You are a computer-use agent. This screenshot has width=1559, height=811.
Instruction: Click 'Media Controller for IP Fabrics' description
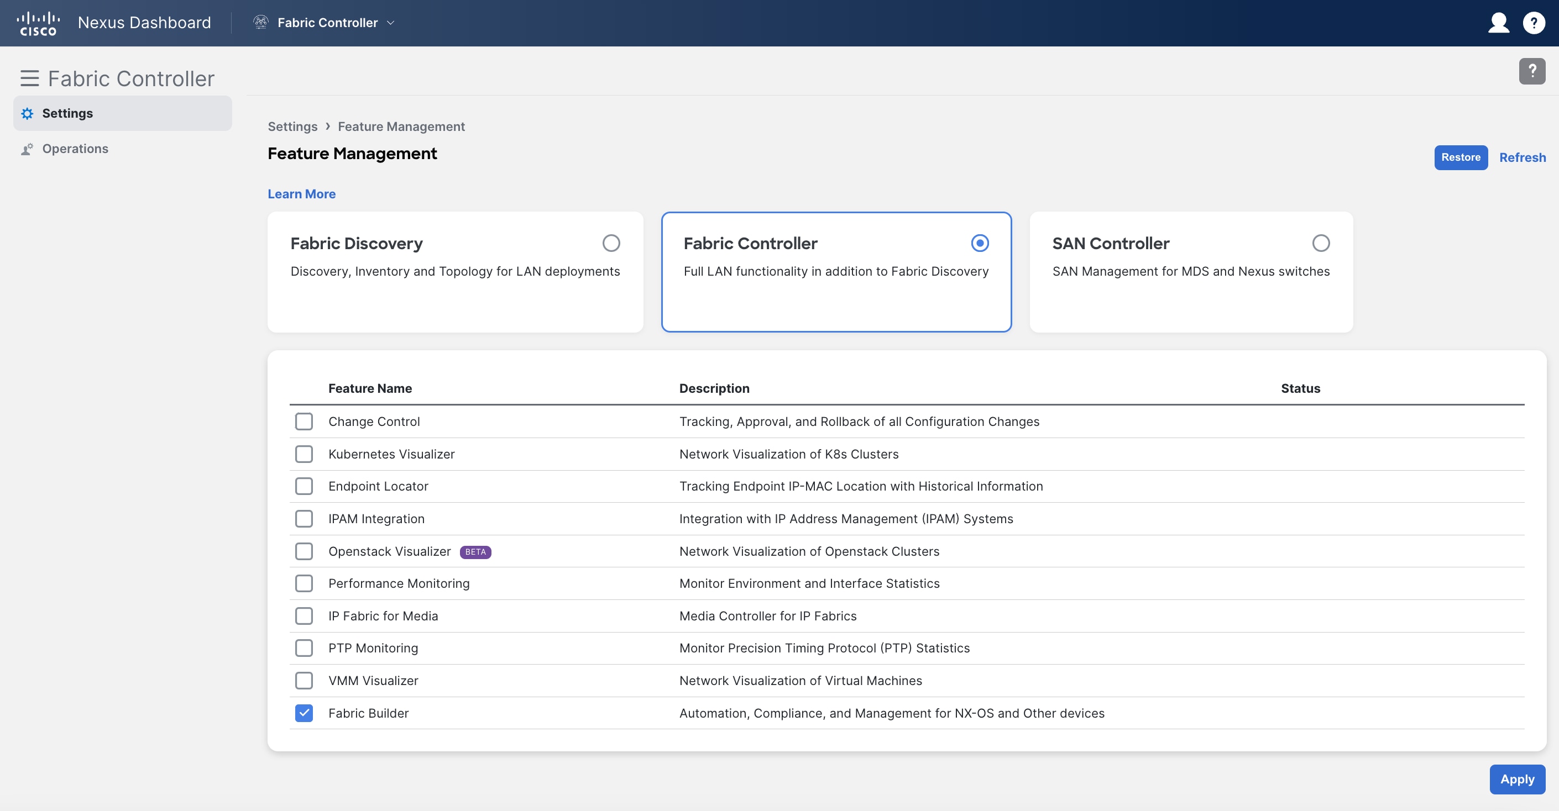tap(767, 617)
